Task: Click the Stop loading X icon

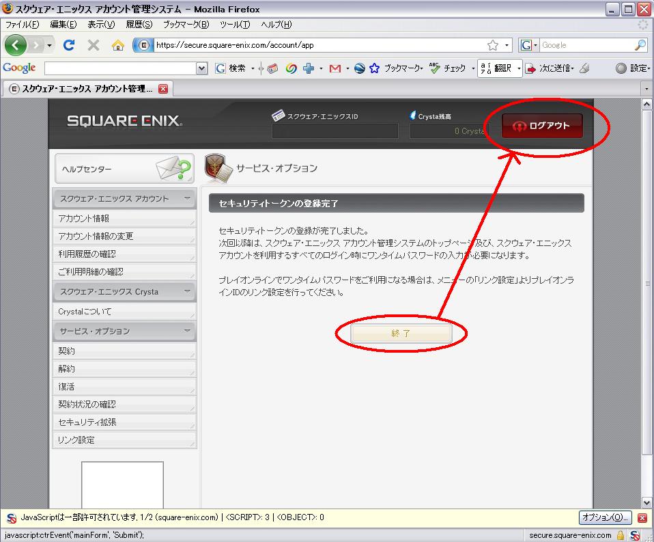Action: coord(94,44)
